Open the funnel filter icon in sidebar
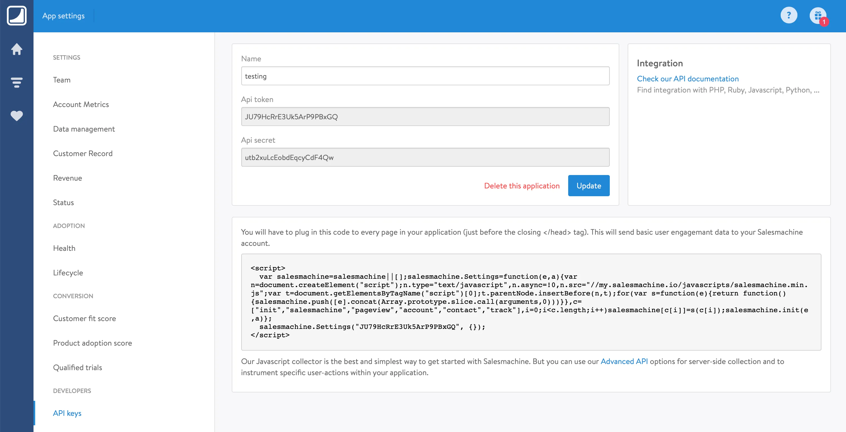This screenshot has width=846, height=432. point(17,82)
